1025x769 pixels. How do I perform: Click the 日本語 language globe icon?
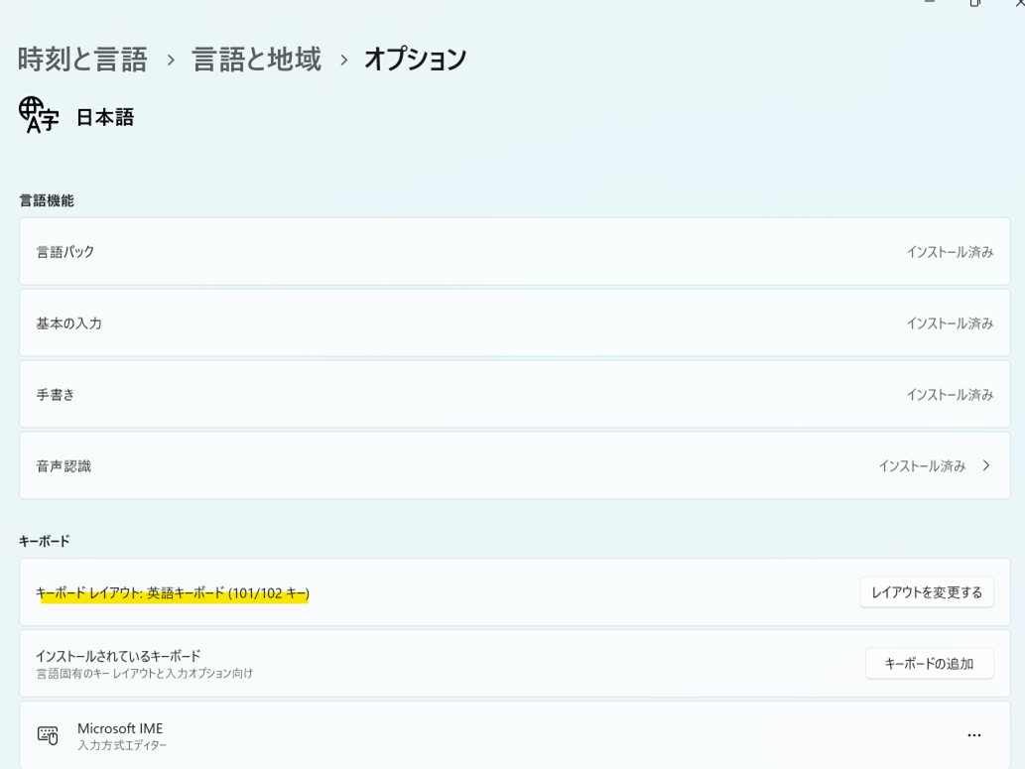click(x=39, y=115)
